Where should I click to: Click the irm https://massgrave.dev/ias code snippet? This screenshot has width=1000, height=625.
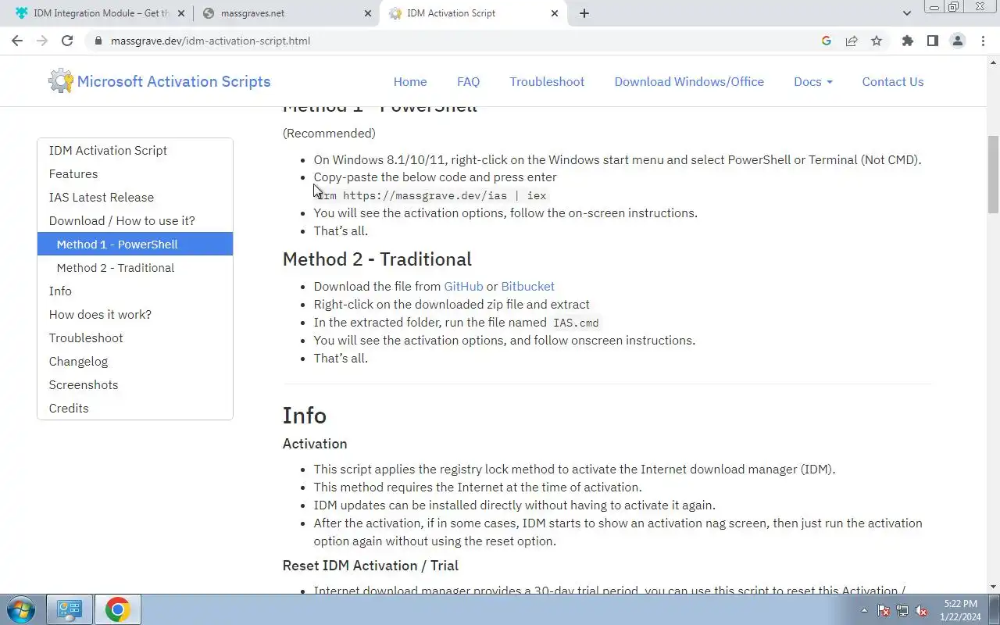431,195
